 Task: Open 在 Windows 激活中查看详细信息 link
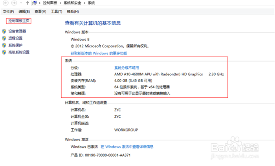point(127,147)
